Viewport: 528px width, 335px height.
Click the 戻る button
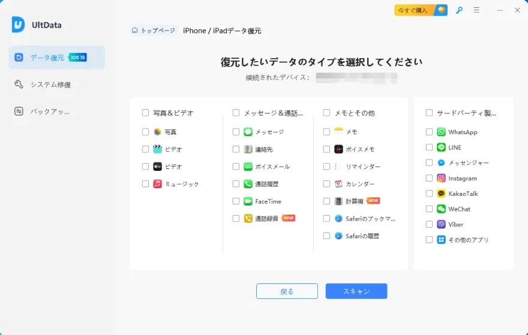pos(287,291)
